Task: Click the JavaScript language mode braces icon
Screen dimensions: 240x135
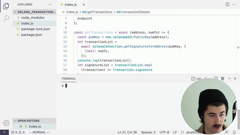Action: coord(182,132)
